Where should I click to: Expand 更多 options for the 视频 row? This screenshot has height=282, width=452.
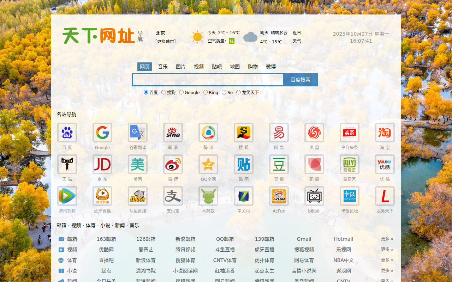(387, 250)
